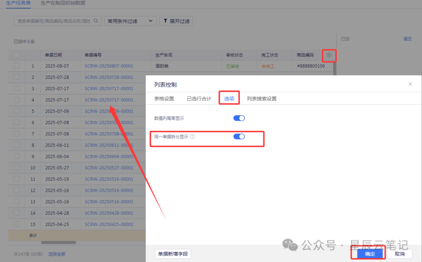This screenshot has height=262, width=422.
Task: Click the 单据日期 column header
Action: pyautogui.click(x=53, y=55)
